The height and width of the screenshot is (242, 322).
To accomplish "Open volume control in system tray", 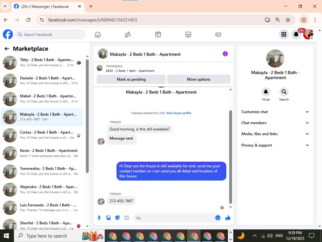I will [x=270, y=236].
